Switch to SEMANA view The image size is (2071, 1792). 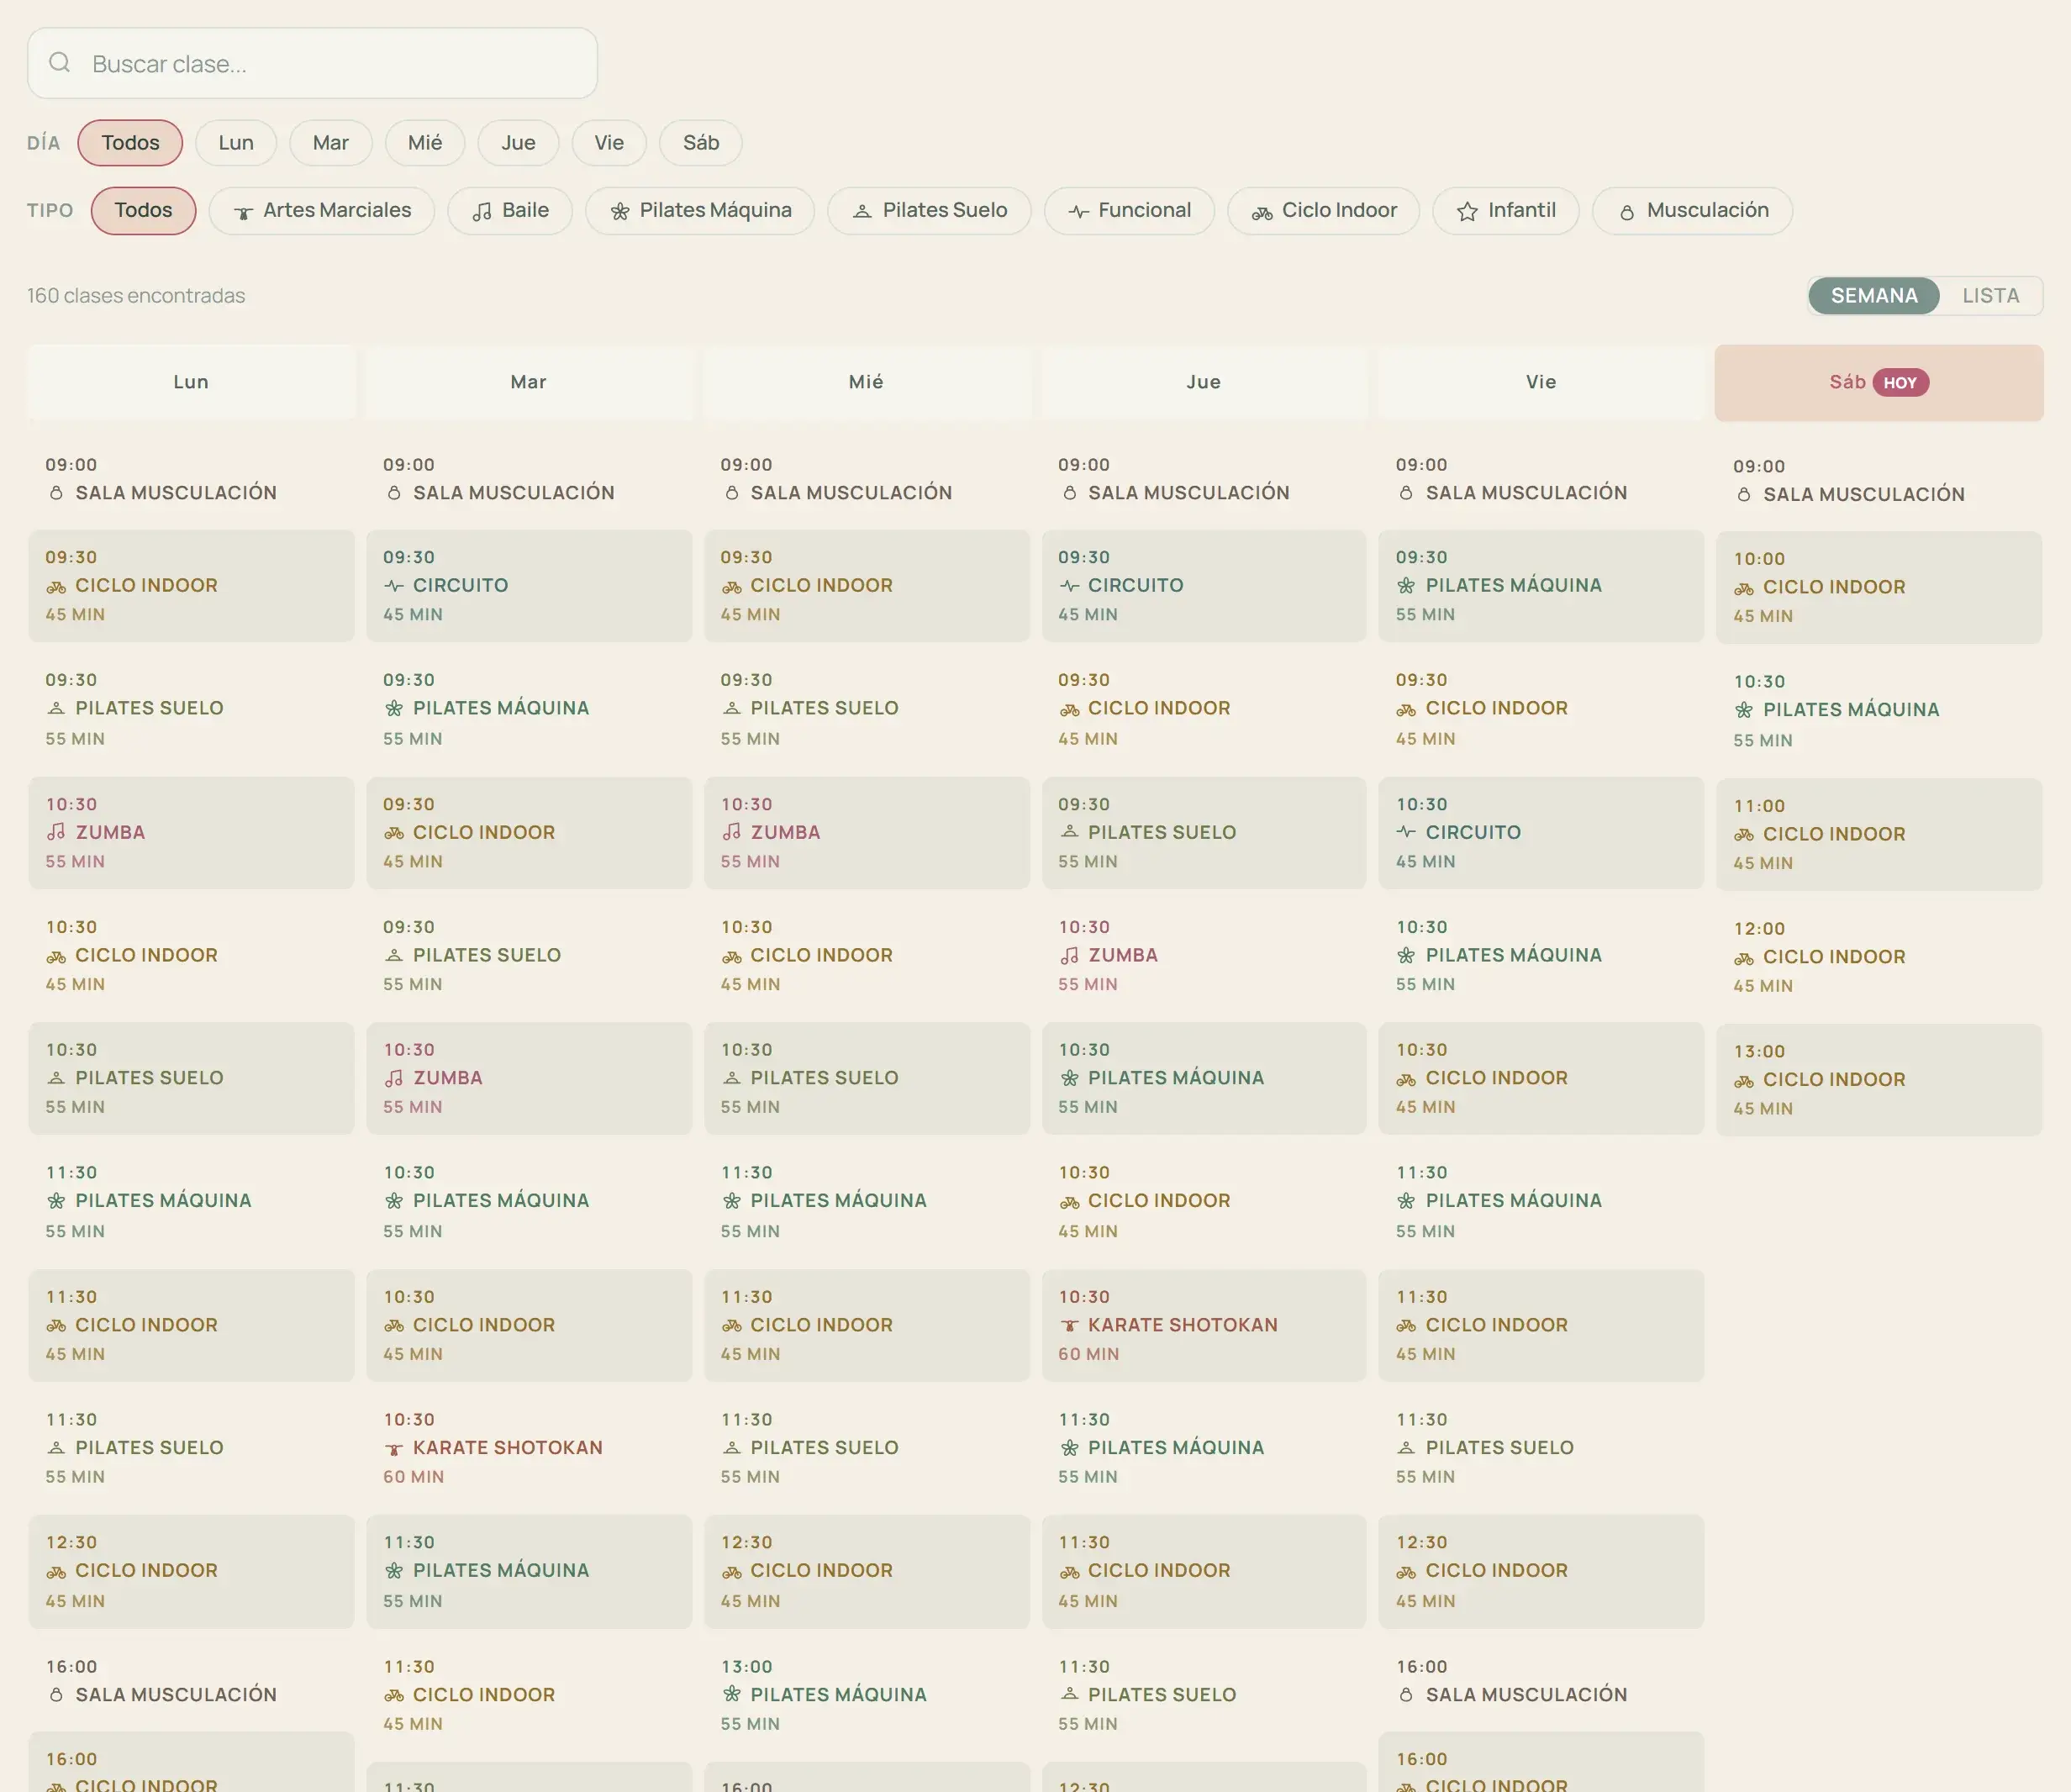click(x=1874, y=296)
